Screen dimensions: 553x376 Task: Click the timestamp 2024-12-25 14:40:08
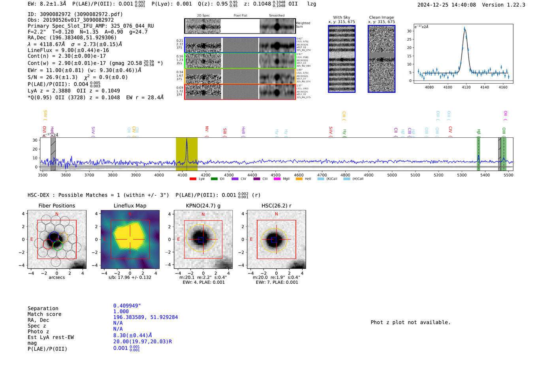click(x=447, y=5)
